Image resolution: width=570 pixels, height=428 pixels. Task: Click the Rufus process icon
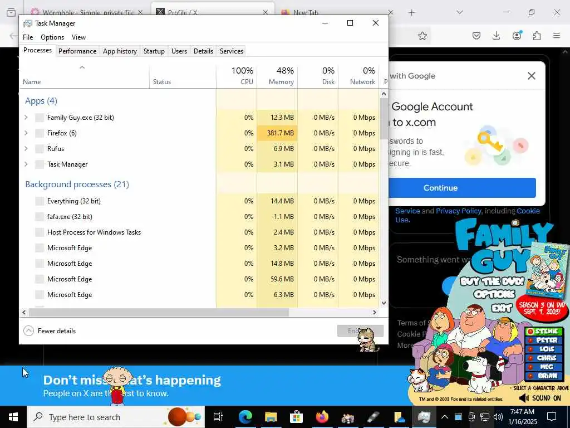[40, 149]
